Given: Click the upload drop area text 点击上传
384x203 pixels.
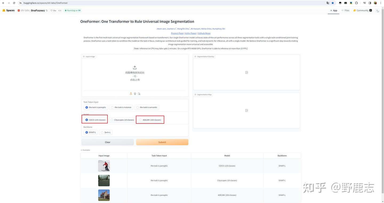Looking at the screenshot, I should click(135, 80).
